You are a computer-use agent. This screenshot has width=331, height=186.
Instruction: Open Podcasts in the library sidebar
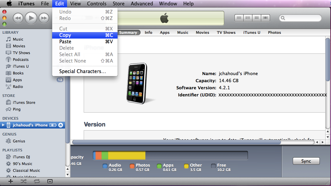(21, 60)
